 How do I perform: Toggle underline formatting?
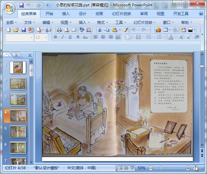click(x=70, y=37)
